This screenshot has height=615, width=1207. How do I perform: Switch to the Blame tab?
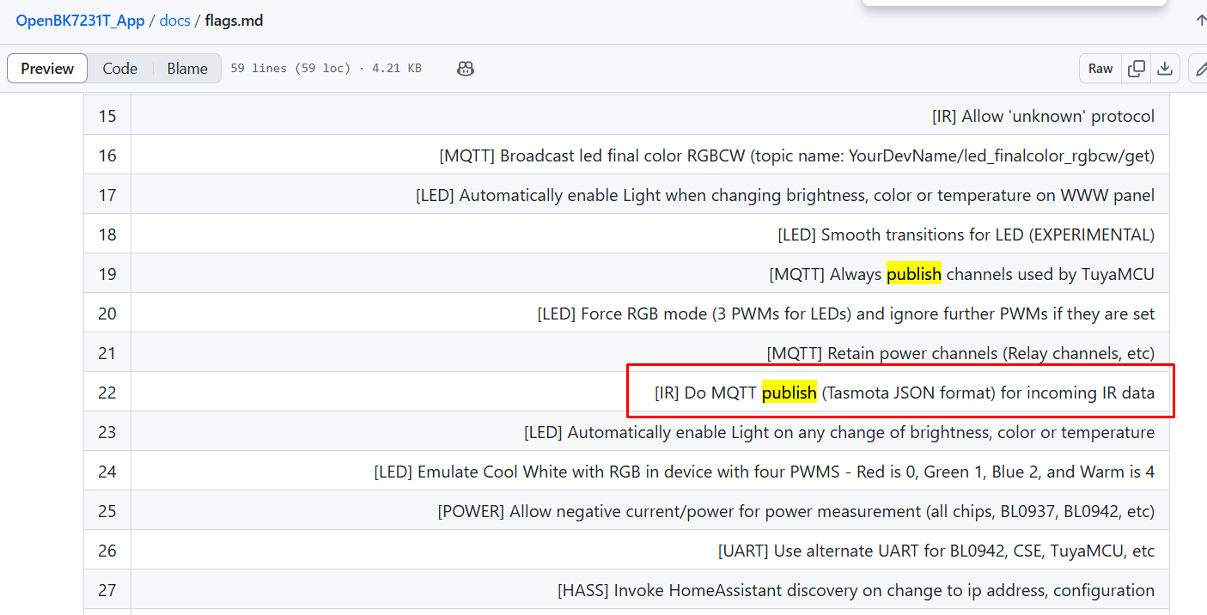click(x=187, y=69)
